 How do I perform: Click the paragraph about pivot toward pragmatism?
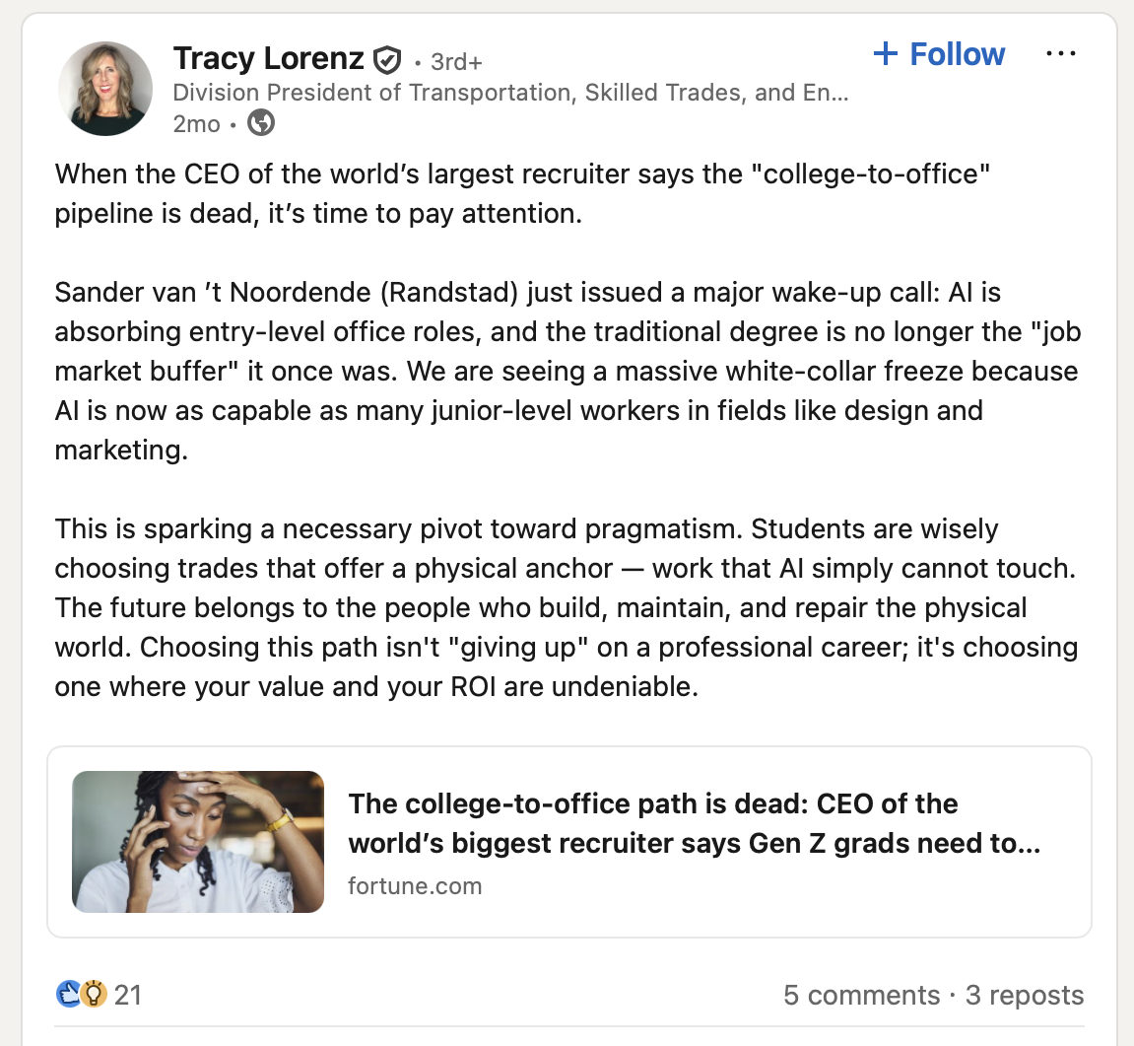click(567, 607)
